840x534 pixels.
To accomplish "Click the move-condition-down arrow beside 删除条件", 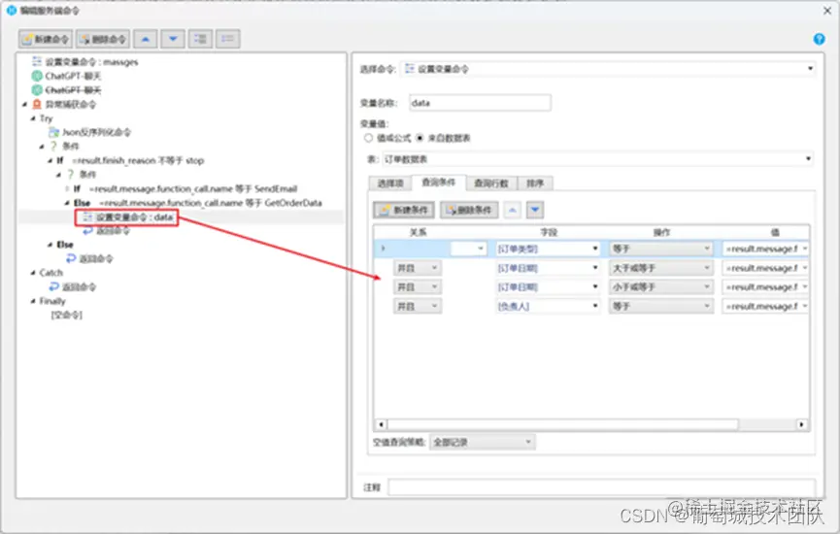I will coord(535,210).
